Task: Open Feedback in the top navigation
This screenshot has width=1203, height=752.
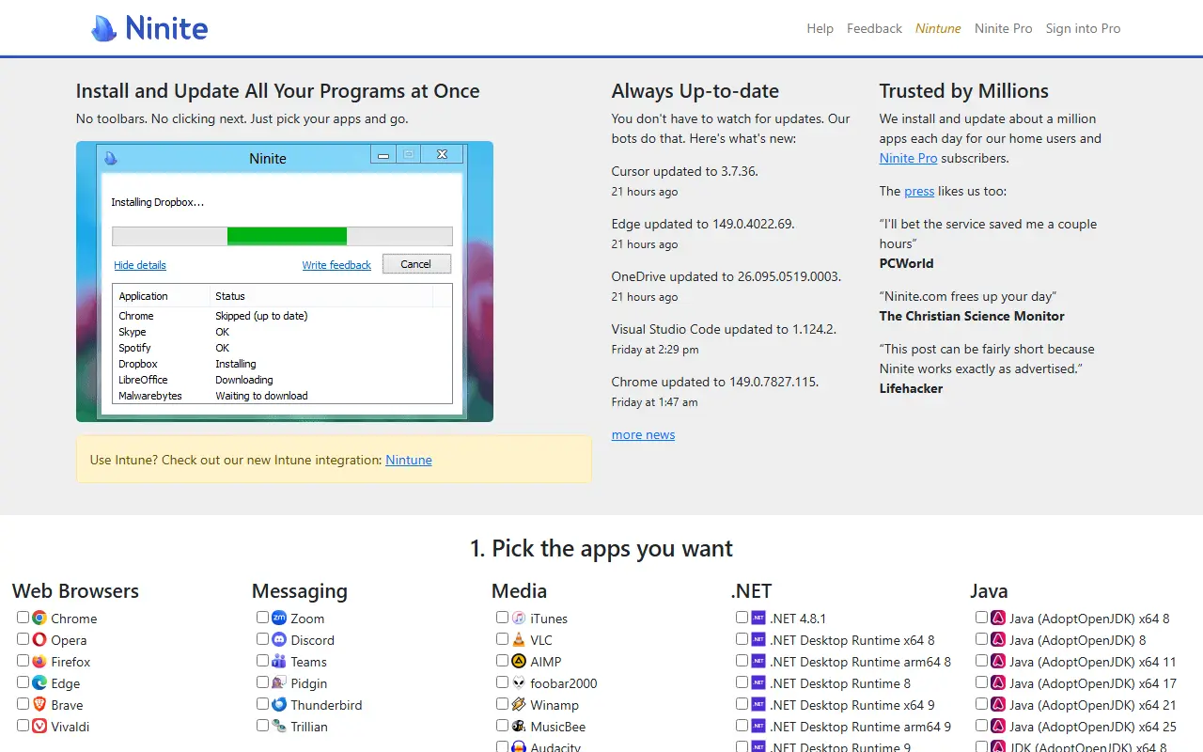Action: point(874,28)
